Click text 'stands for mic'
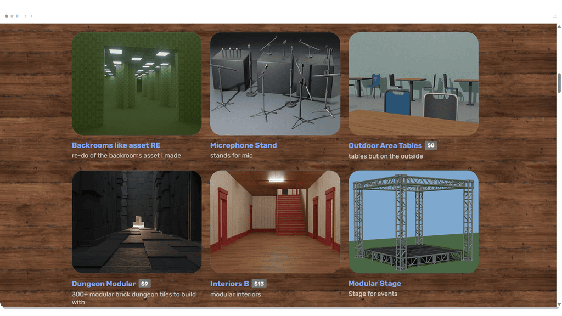 click(231, 155)
